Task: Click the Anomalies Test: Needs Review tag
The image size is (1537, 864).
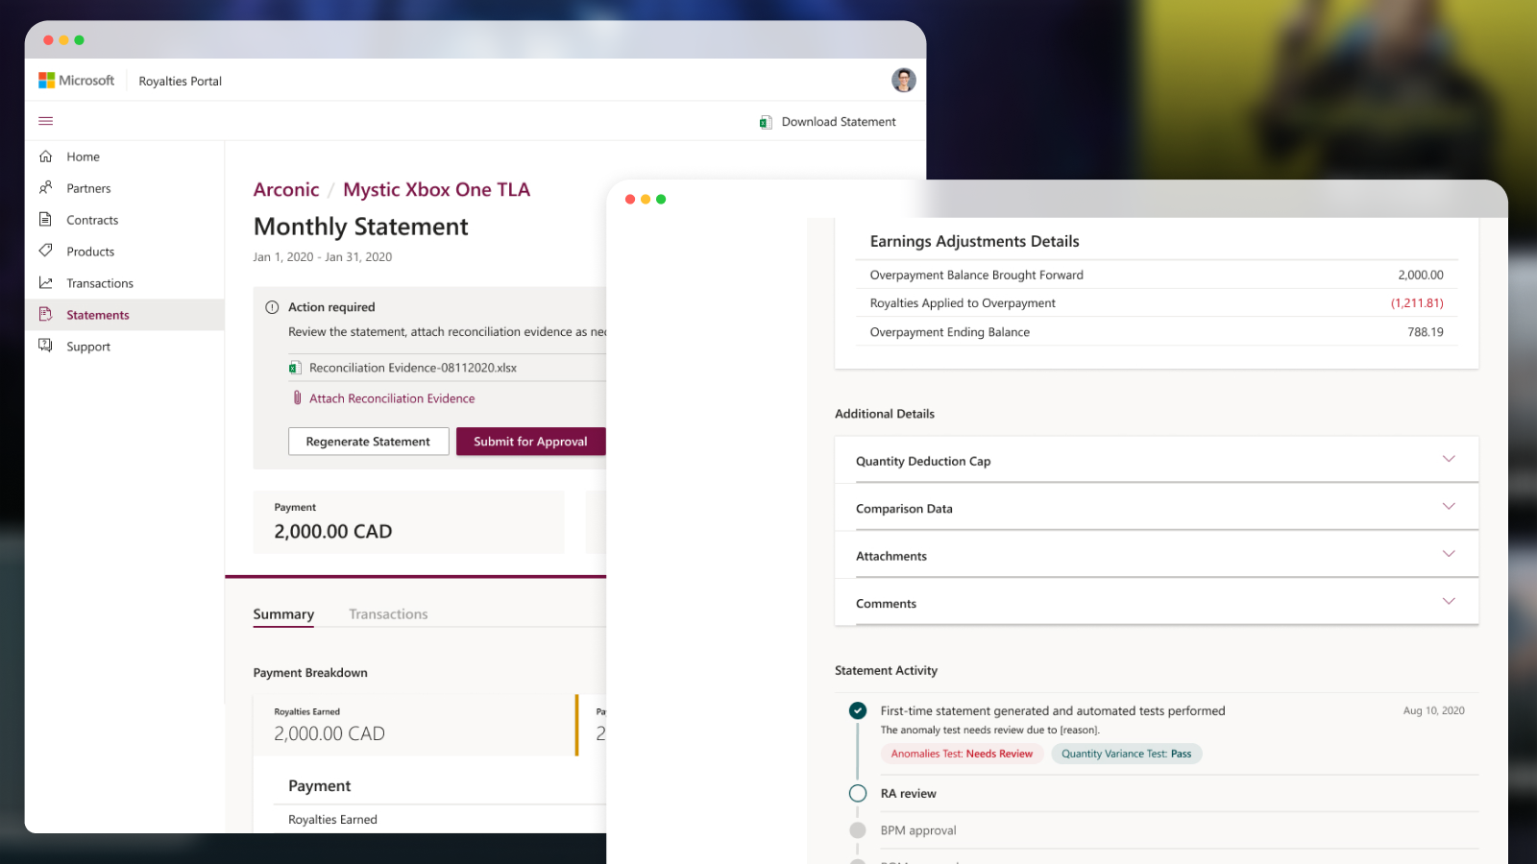Action: coord(962,754)
